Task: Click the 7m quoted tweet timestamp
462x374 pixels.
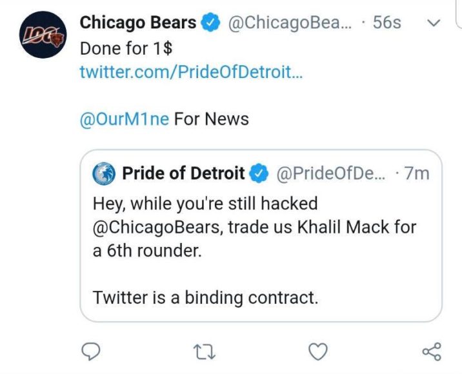Action: tap(416, 173)
